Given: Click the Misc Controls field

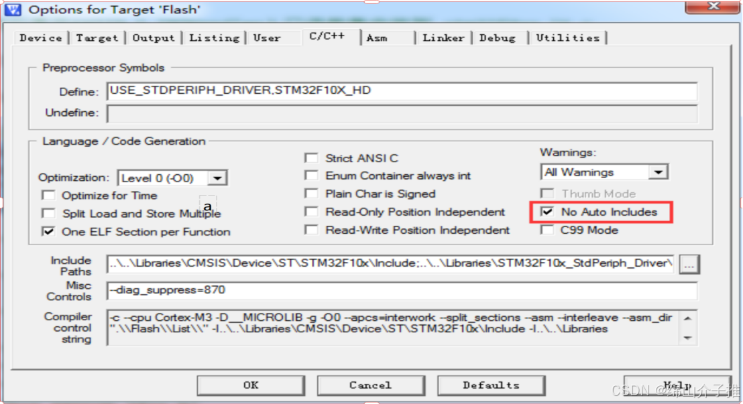Looking at the screenshot, I should tap(402, 290).
